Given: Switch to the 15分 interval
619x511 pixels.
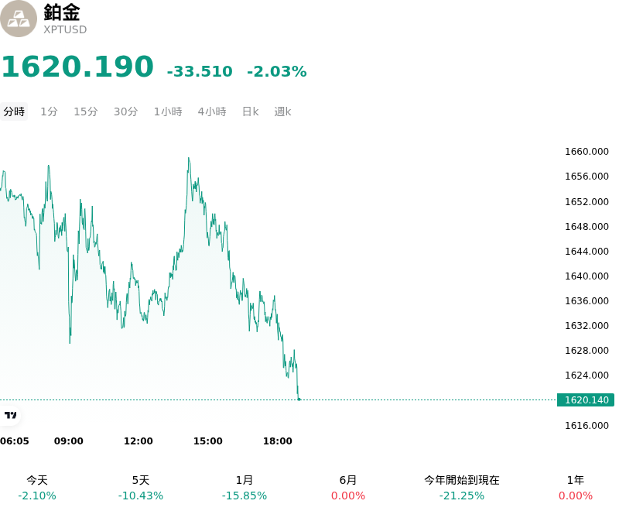Looking at the screenshot, I should pyautogui.click(x=86, y=111).
